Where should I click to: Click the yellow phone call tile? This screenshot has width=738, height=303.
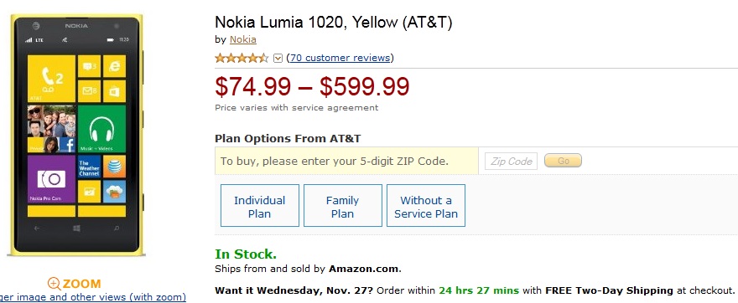[51, 79]
